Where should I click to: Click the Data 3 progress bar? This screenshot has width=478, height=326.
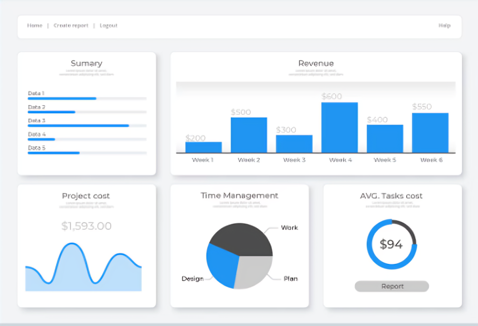[x=87, y=126]
